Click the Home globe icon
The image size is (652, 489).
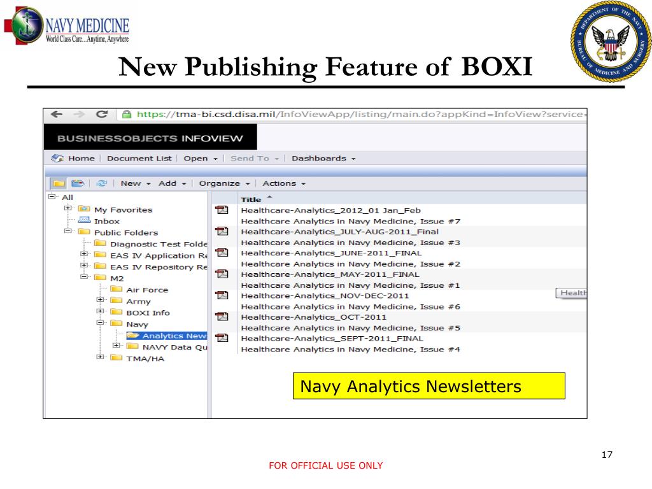[57, 159]
